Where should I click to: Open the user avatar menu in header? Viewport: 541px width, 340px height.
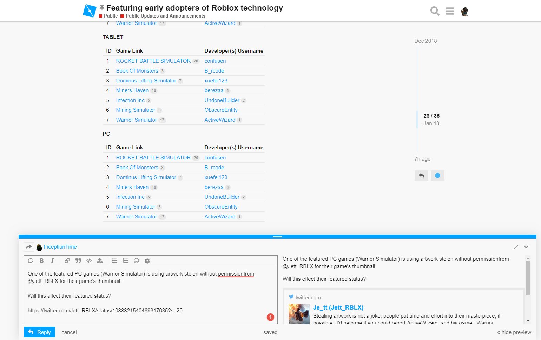464,12
